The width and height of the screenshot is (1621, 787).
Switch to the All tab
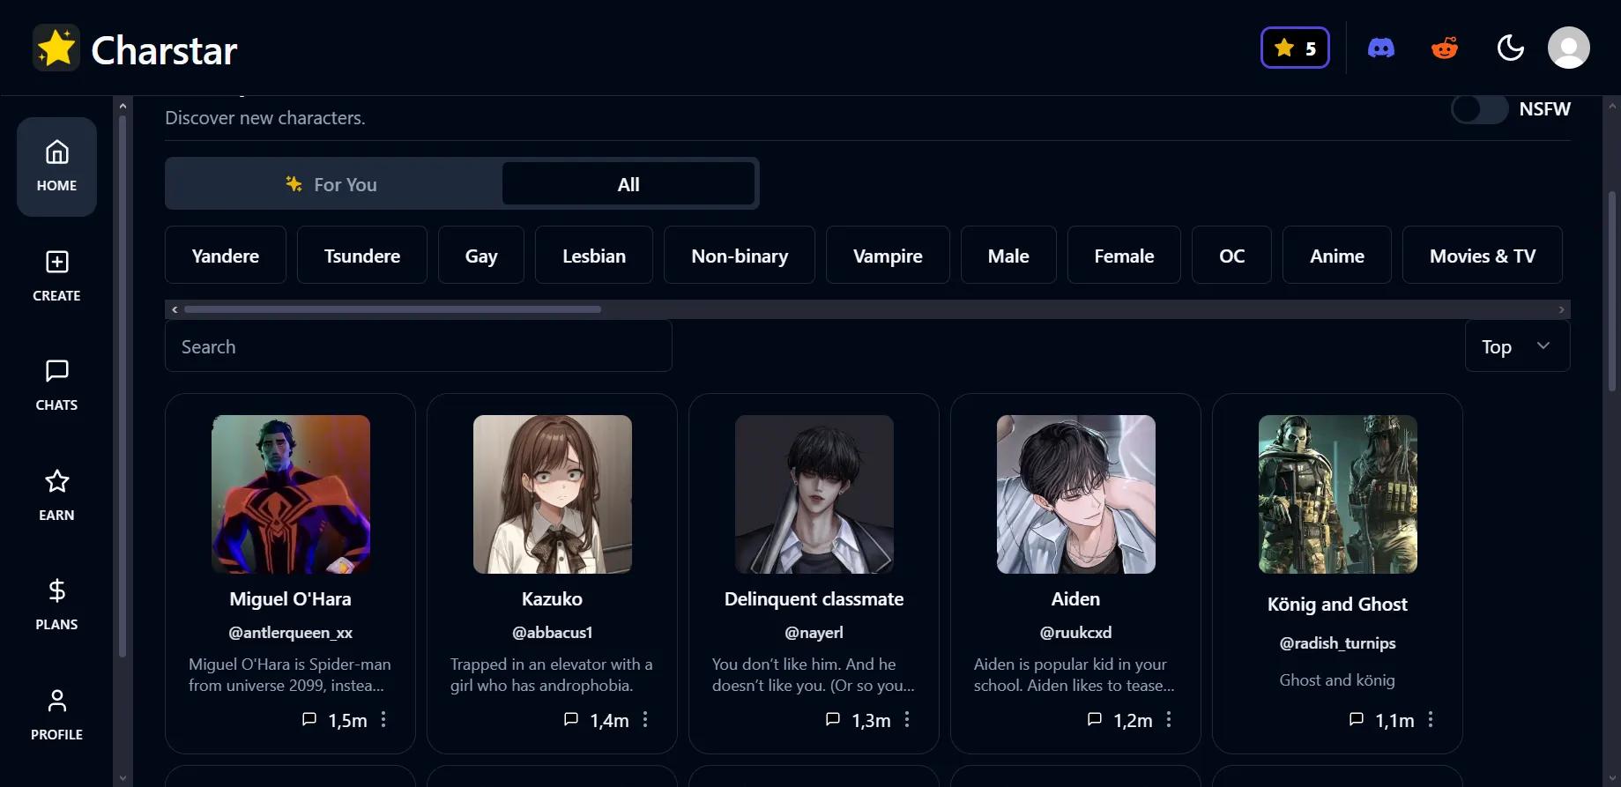[628, 184]
